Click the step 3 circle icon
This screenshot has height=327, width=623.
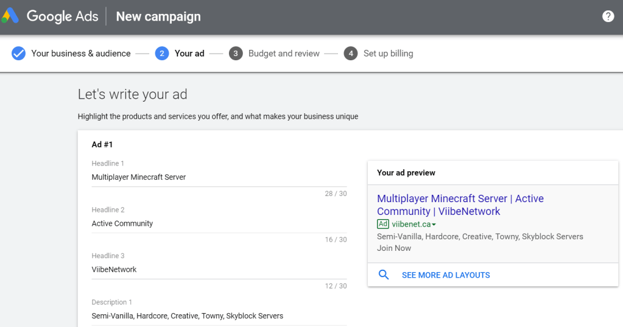[x=236, y=54]
